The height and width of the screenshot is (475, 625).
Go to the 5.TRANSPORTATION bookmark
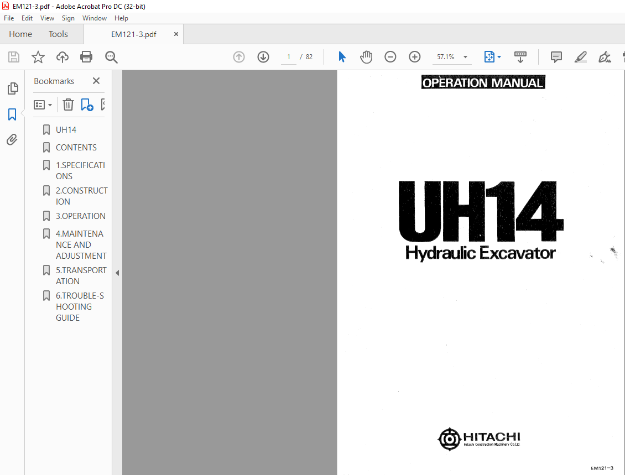pos(81,276)
